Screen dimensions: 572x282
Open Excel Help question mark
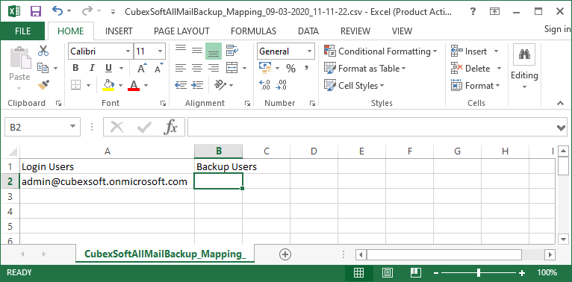click(473, 11)
